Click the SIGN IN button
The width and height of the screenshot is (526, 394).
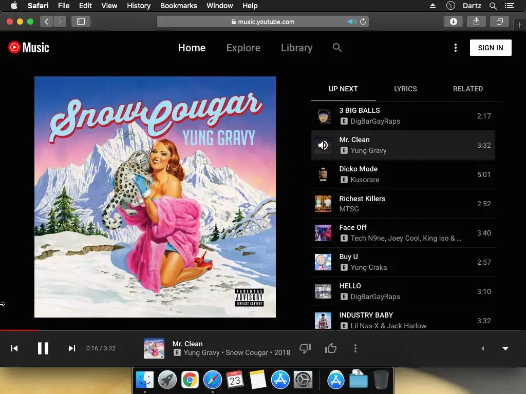pyautogui.click(x=491, y=48)
